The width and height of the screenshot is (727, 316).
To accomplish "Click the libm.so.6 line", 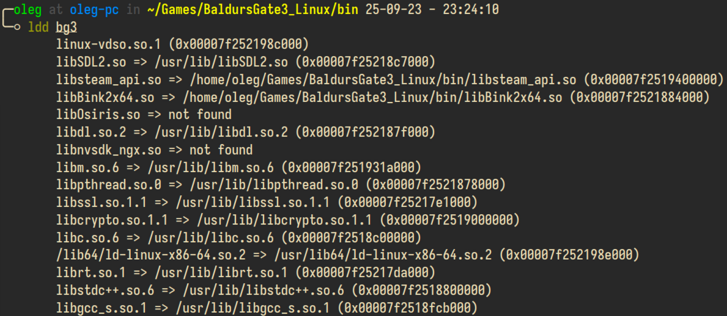I will point(239,168).
